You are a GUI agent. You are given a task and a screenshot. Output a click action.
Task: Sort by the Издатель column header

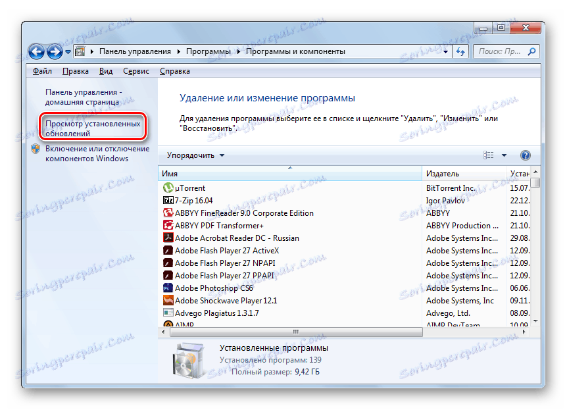[x=464, y=173]
